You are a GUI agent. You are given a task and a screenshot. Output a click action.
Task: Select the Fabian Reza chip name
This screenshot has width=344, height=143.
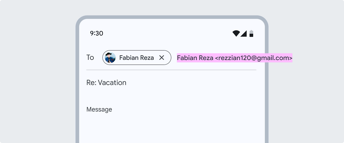coord(137,58)
